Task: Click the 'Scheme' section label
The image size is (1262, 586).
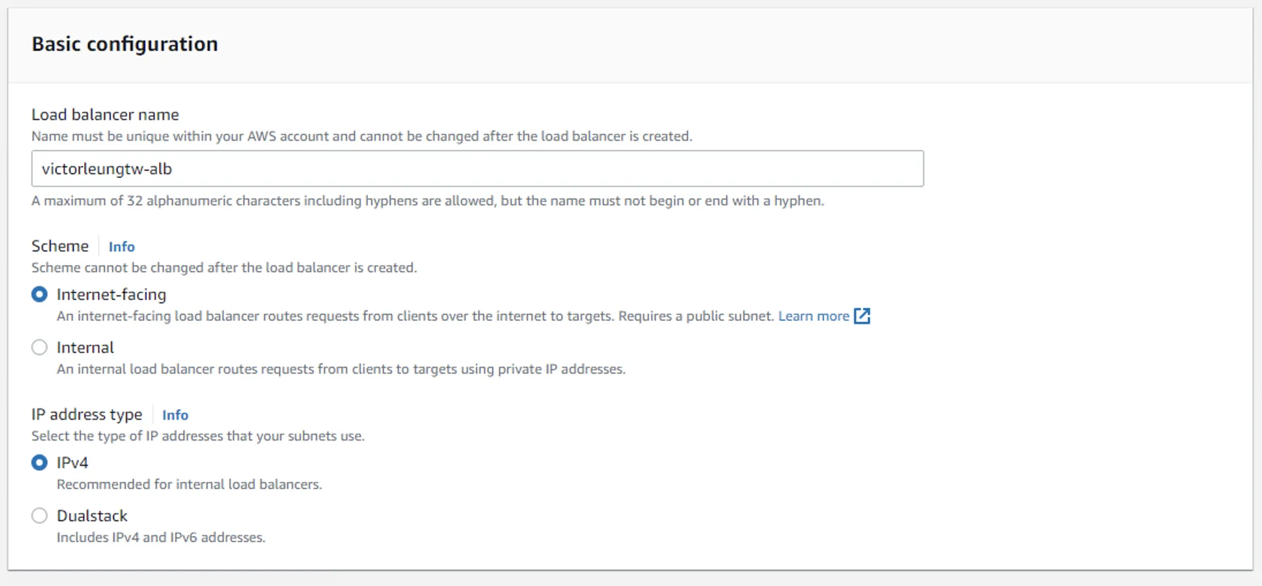Action: click(60, 246)
